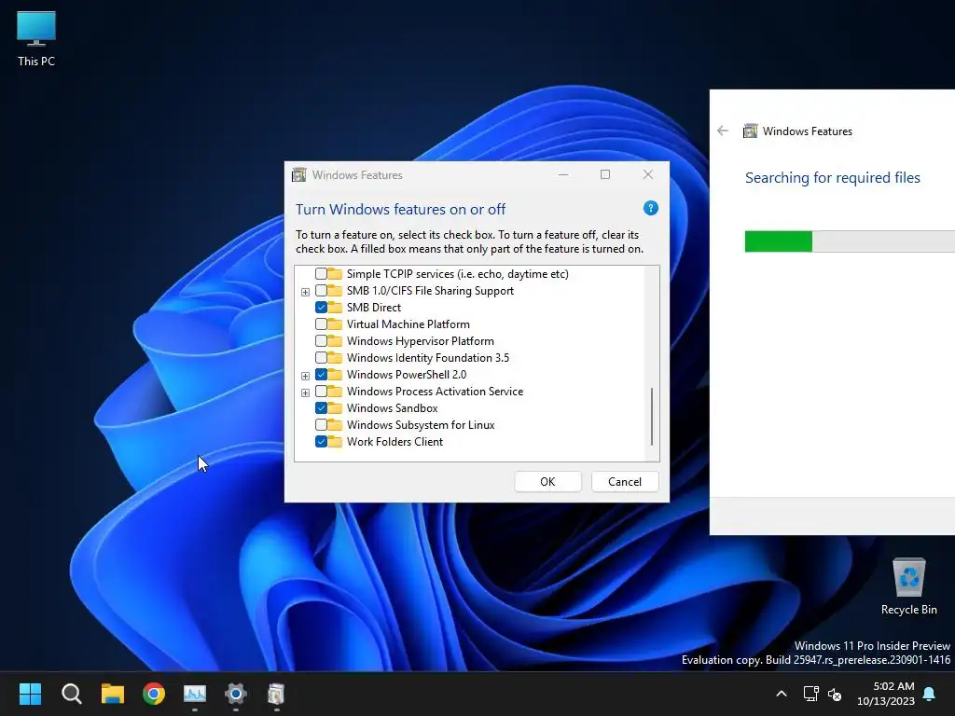
Task: Open the performance monitor taskbar app
Action: click(x=195, y=694)
